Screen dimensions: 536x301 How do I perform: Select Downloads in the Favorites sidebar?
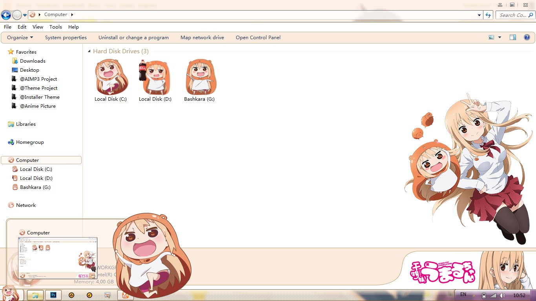coord(32,61)
